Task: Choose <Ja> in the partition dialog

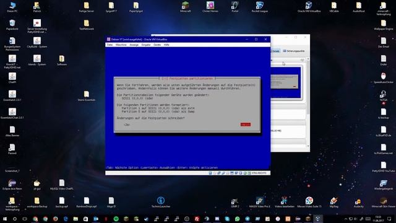Action: tap(127, 125)
